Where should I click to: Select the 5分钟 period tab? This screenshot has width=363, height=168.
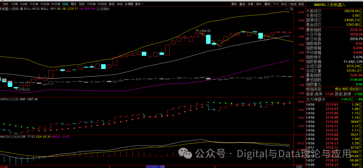(x=24, y=4)
